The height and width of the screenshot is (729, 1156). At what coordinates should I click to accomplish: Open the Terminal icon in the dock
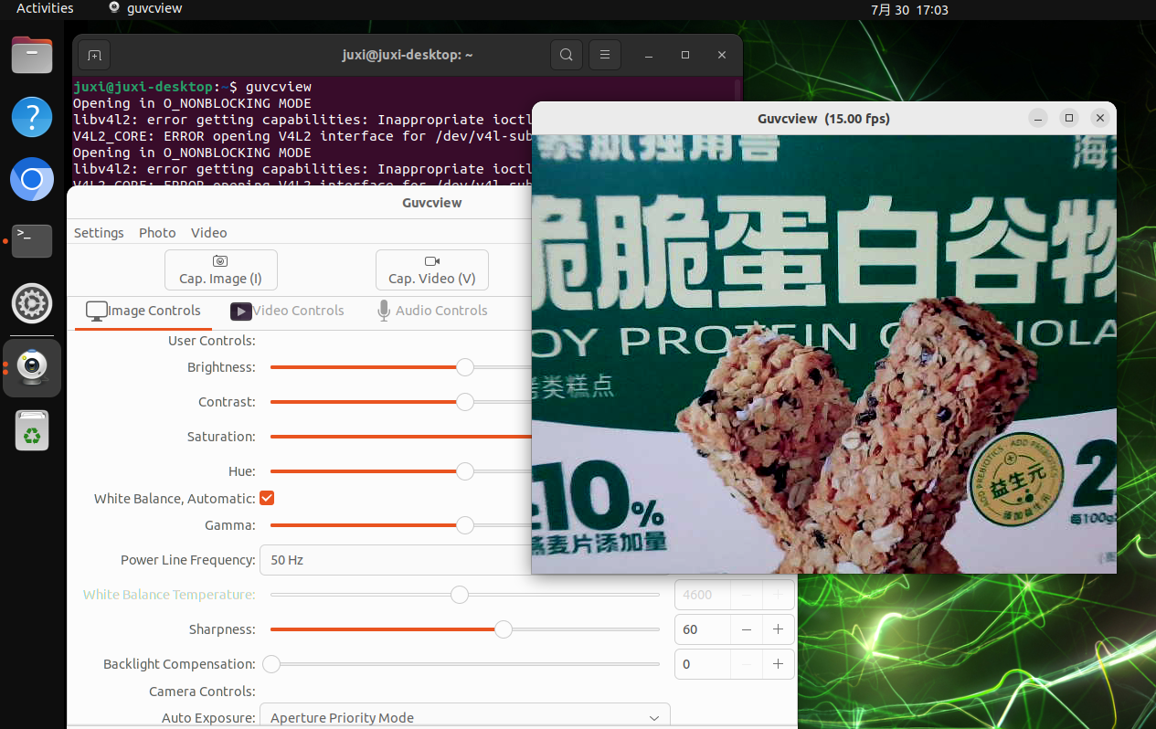32,241
